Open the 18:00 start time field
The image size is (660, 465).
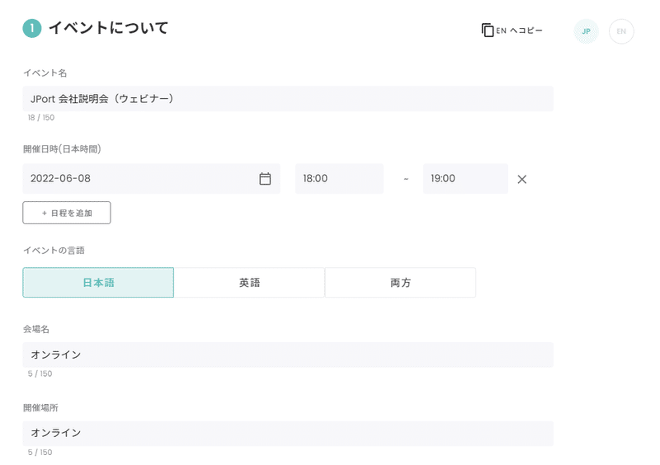pyautogui.click(x=339, y=178)
